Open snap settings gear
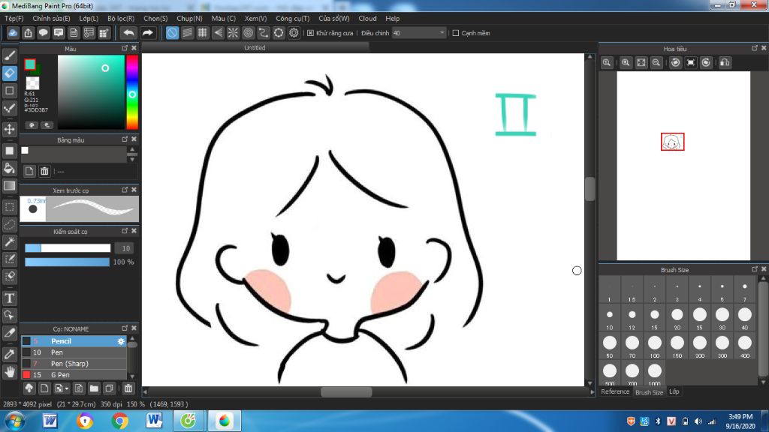The width and height of the screenshot is (769, 432). (x=294, y=33)
